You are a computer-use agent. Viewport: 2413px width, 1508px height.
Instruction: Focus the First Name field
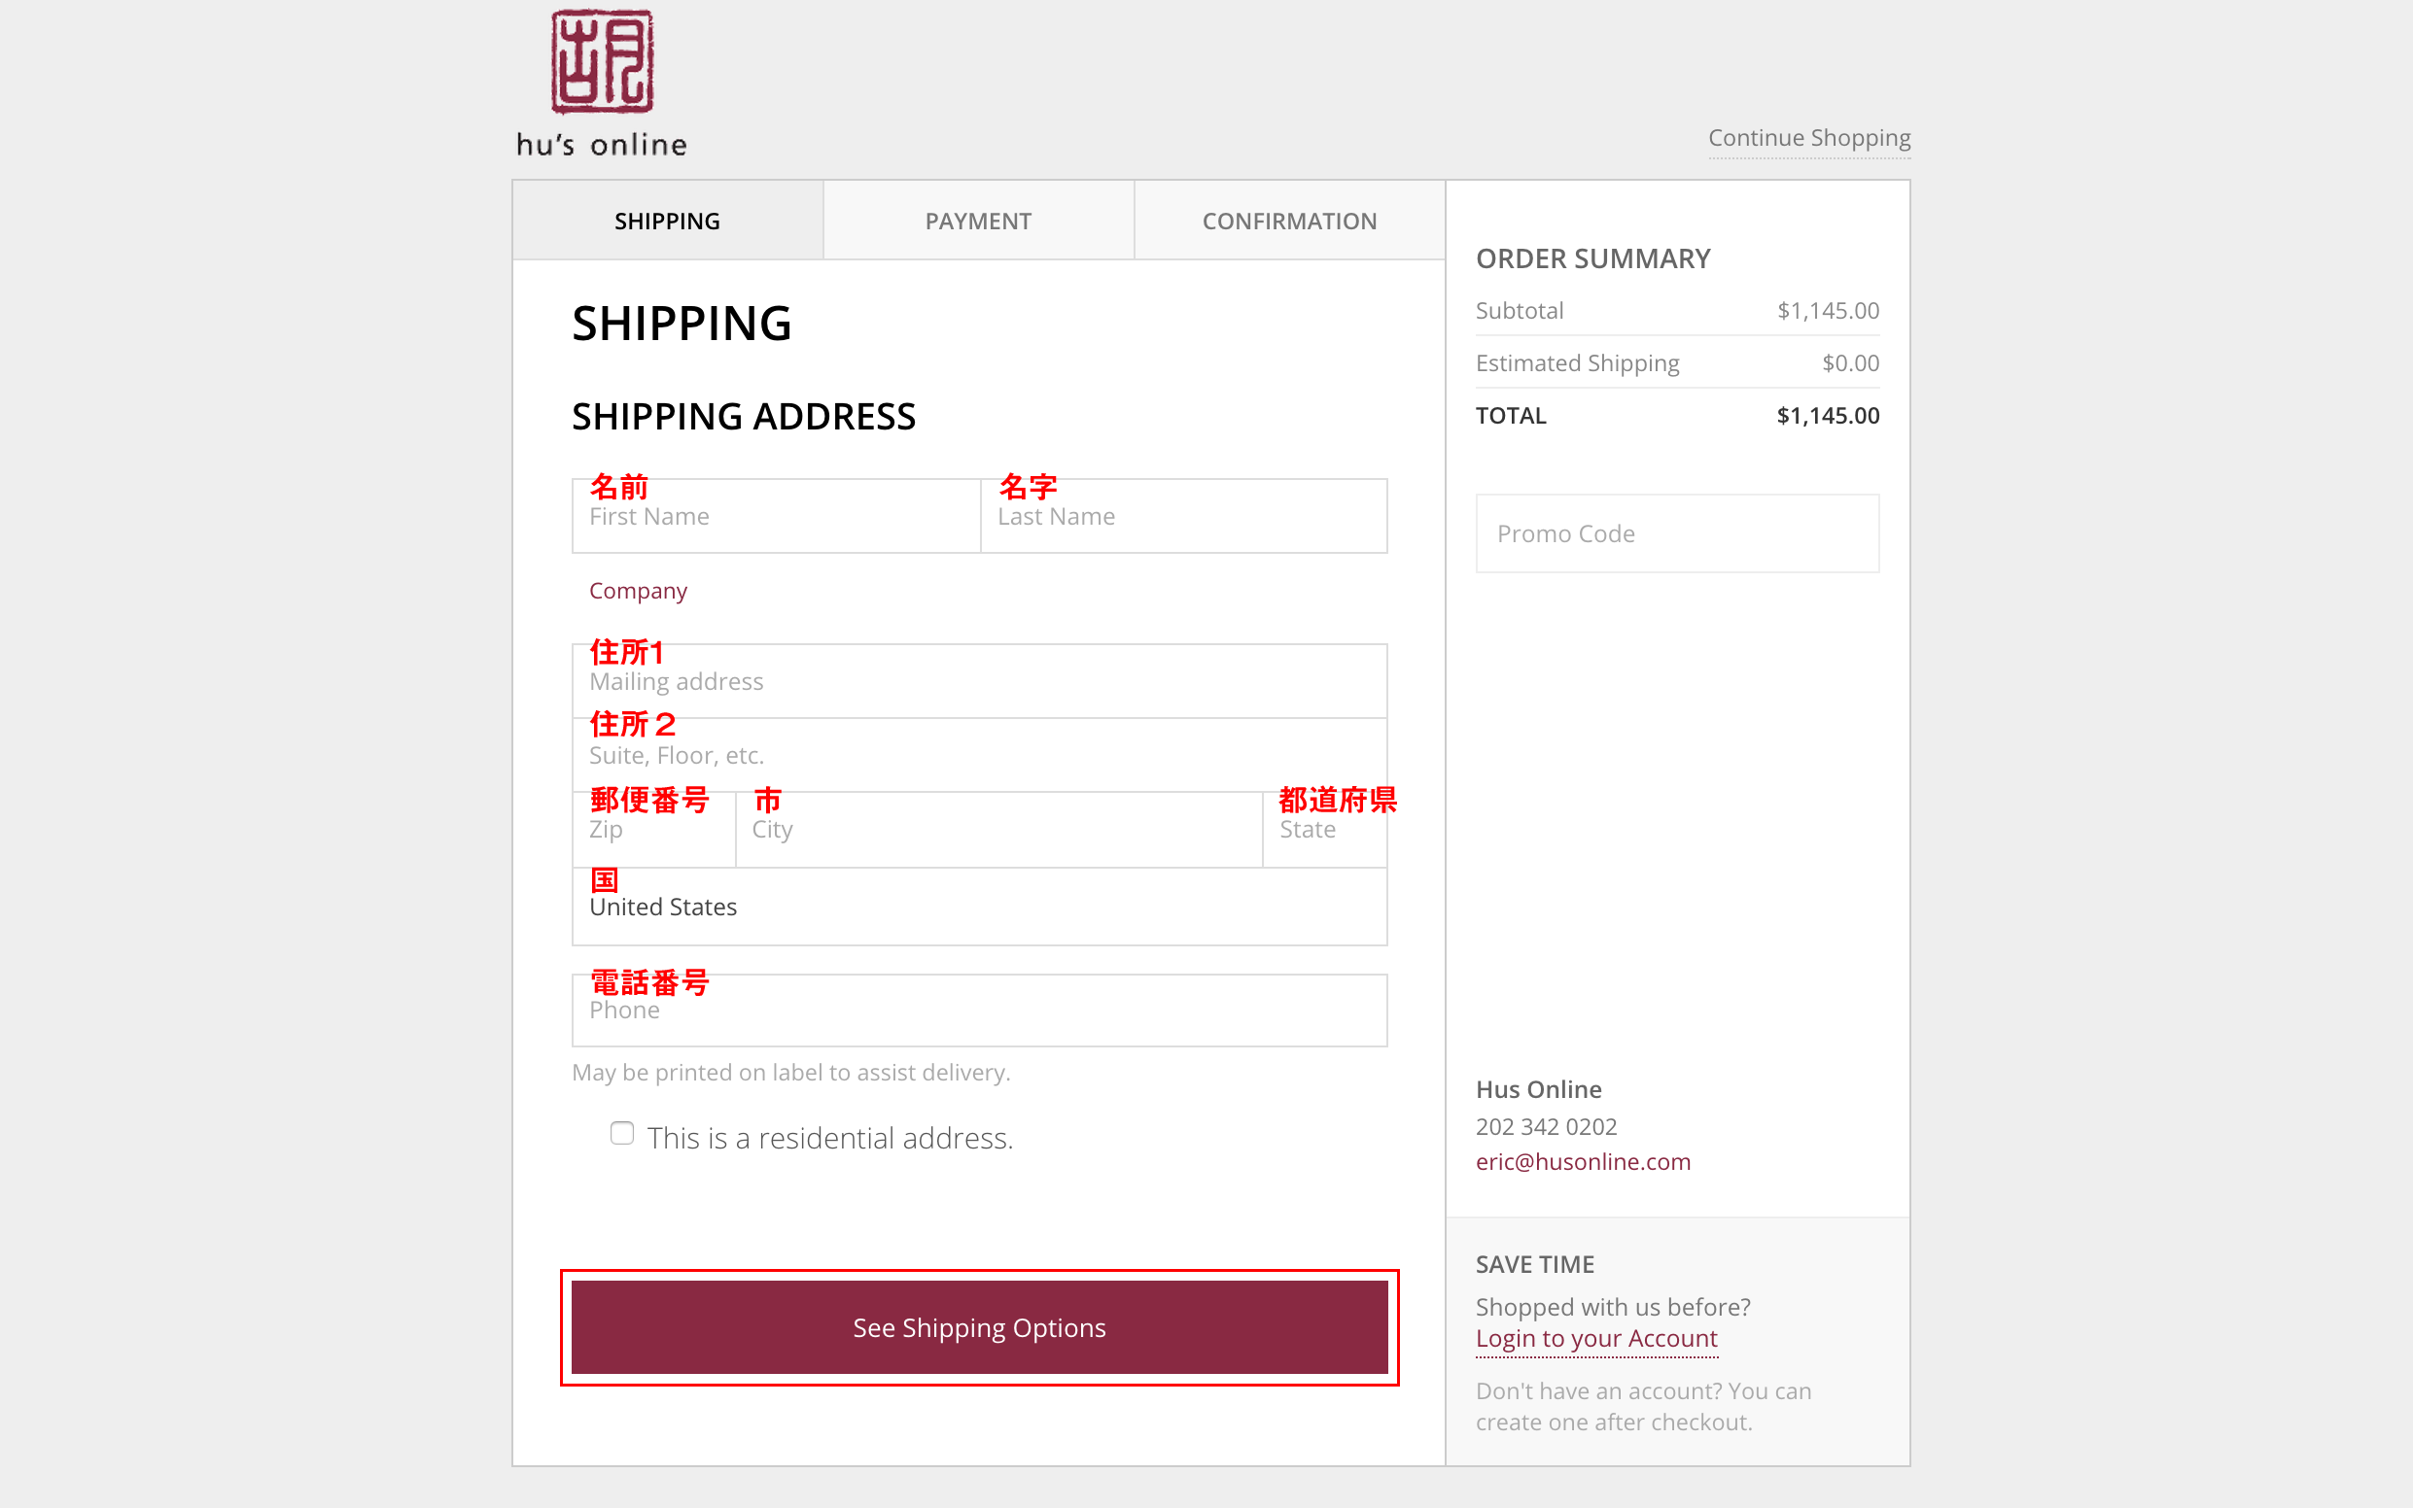click(x=776, y=516)
